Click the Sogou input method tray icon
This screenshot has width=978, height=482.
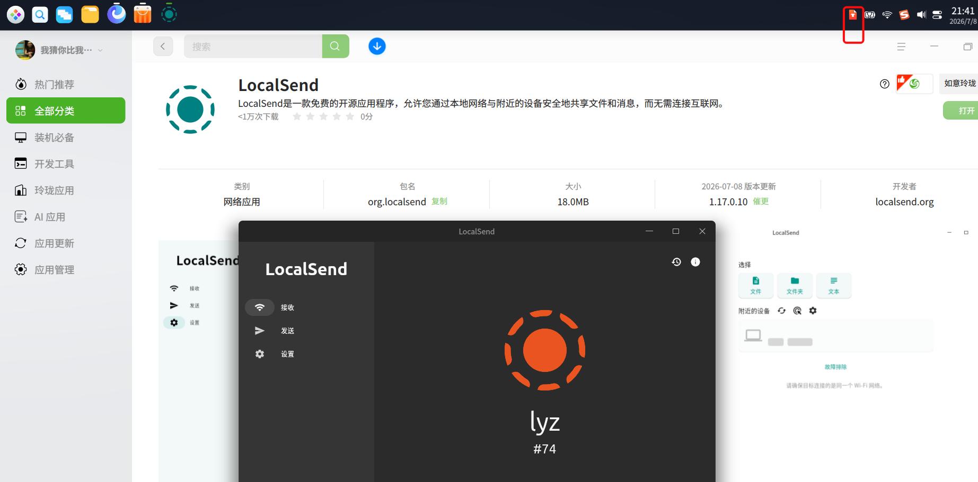pos(904,15)
